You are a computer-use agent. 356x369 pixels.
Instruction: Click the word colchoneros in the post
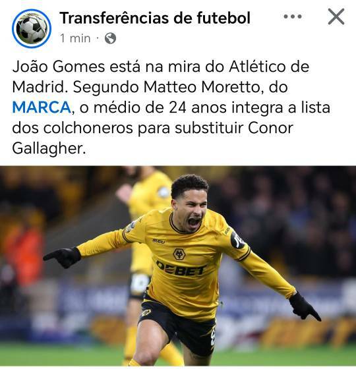[88, 128]
